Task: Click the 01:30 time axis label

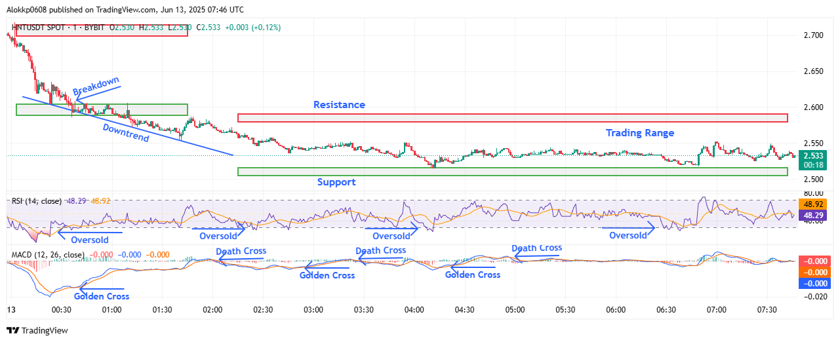Action: [162, 309]
